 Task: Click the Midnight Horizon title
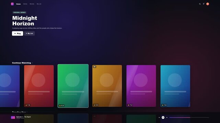pos(25,20)
